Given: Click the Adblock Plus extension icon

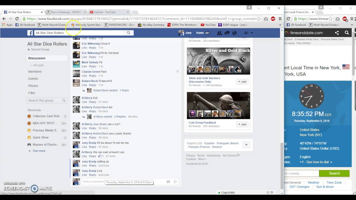Looking at the screenshot, I should [x=273, y=19].
